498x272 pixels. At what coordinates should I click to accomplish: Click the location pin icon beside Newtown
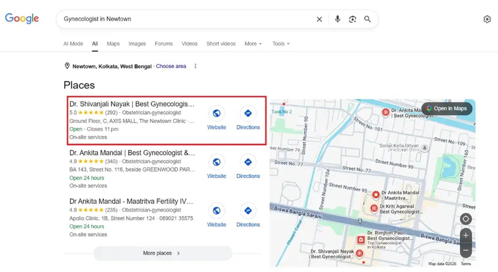(x=67, y=66)
